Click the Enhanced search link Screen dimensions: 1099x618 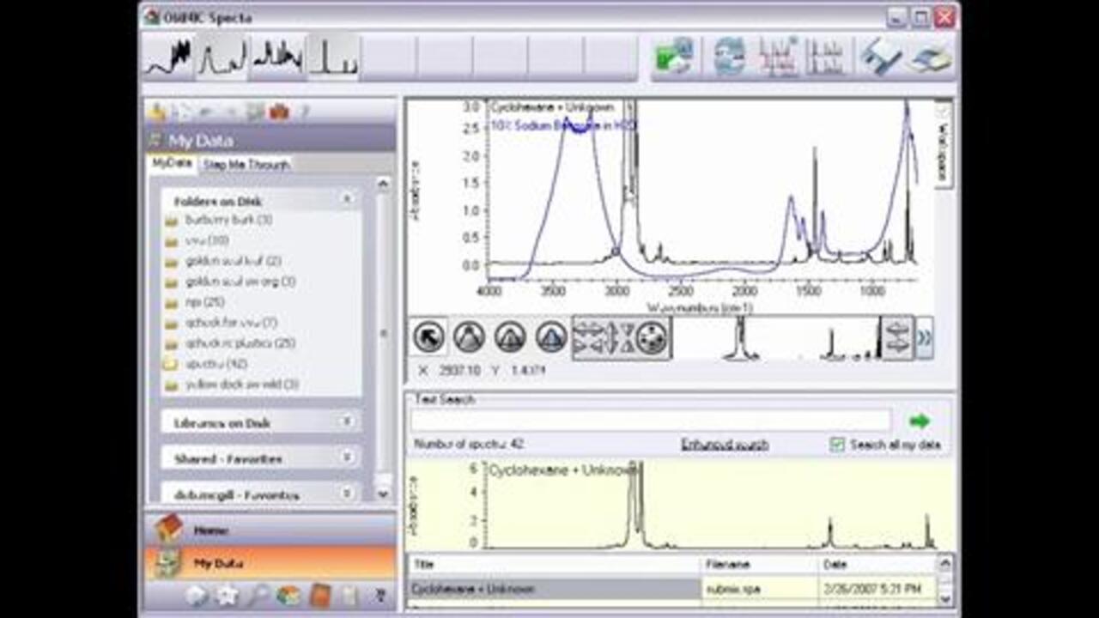click(x=725, y=445)
